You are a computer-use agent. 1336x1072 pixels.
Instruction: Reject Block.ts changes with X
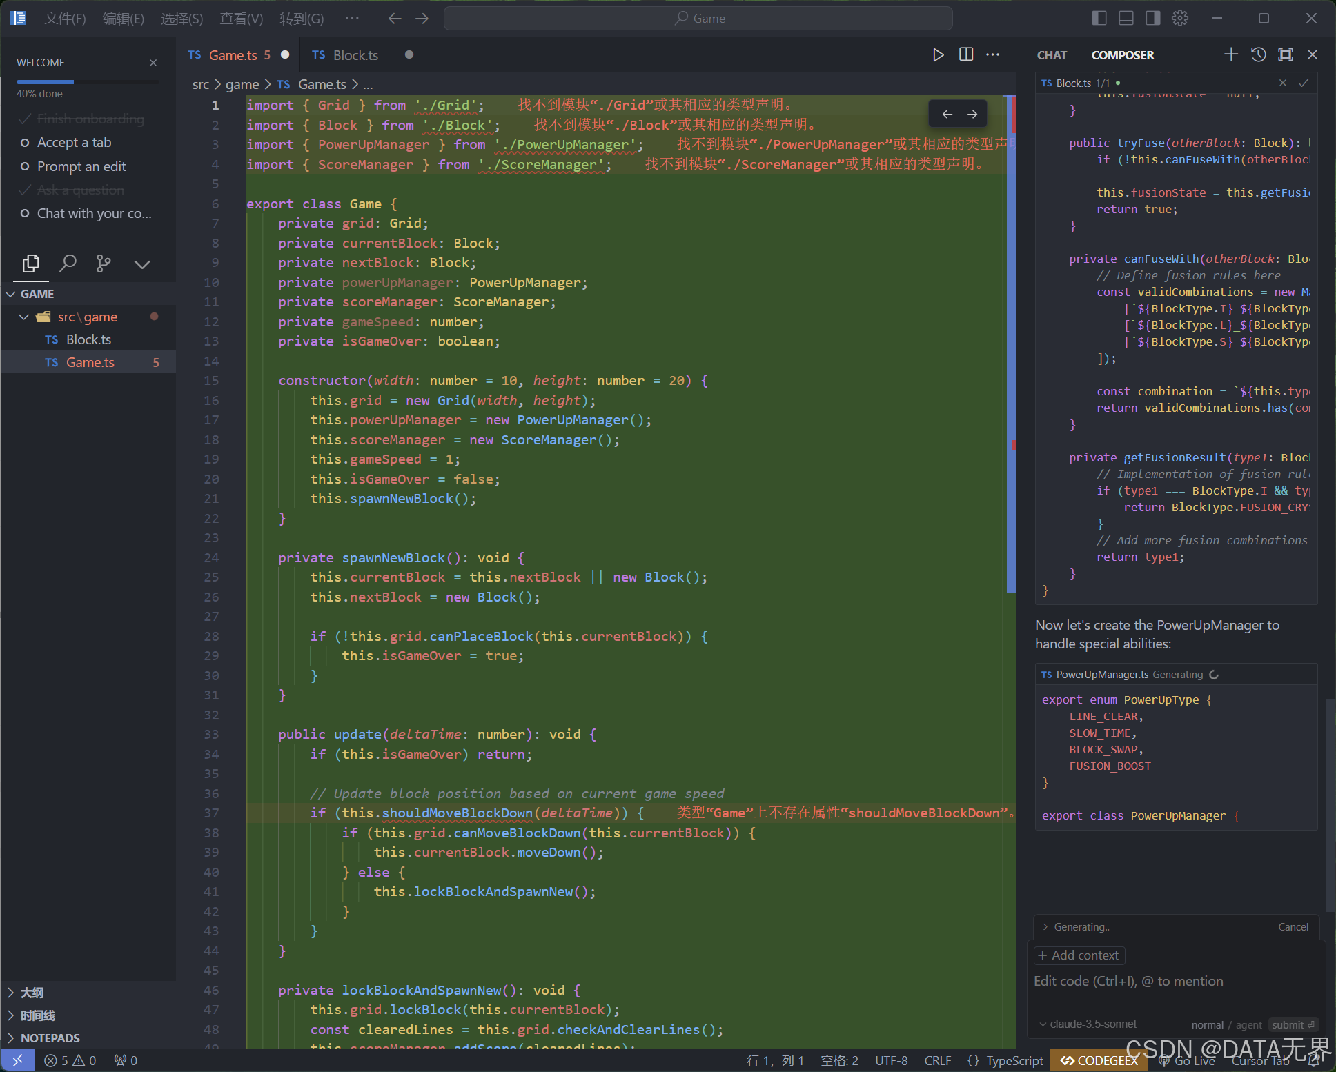click(x=1283, y=83)
